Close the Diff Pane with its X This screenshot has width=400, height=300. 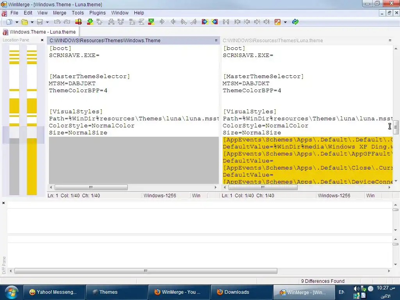[4, 203]
